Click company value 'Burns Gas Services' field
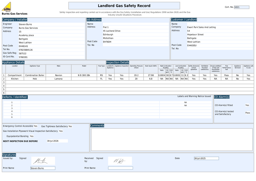 pyautogui.click(x=51, y=28)
